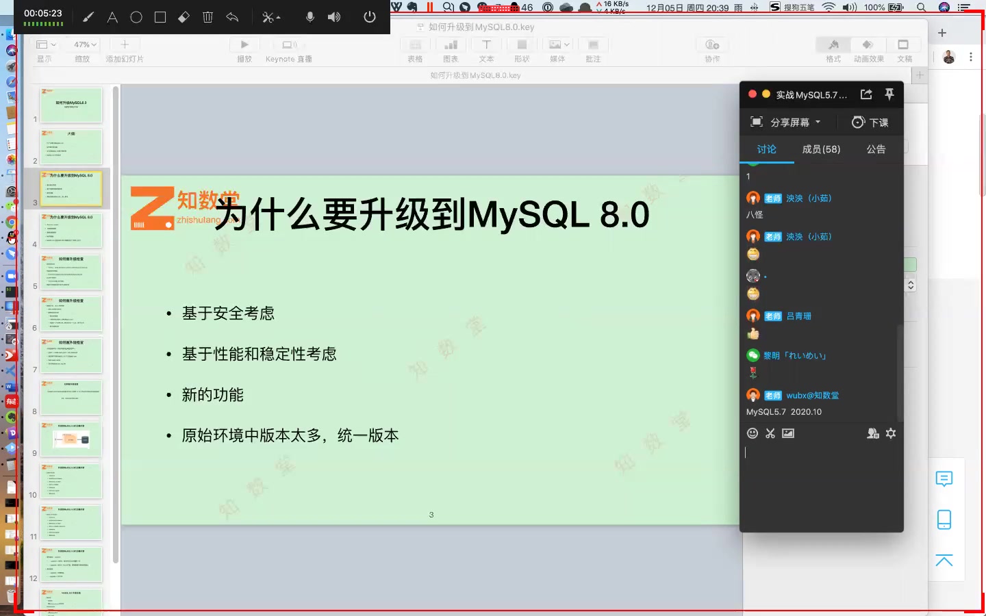Viewport: 986px width, 616px height.
Task: Click the power button to stop recording
Action: [x=370, y=17]
